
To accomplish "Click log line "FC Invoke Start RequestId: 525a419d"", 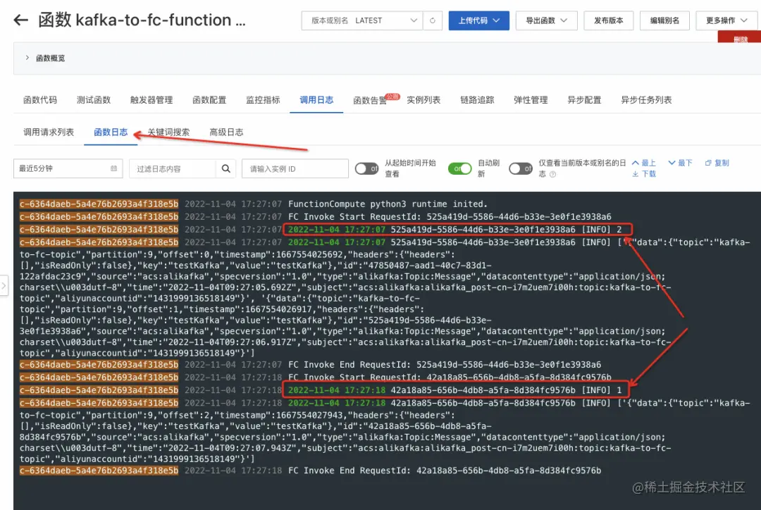I will (450, 217).
